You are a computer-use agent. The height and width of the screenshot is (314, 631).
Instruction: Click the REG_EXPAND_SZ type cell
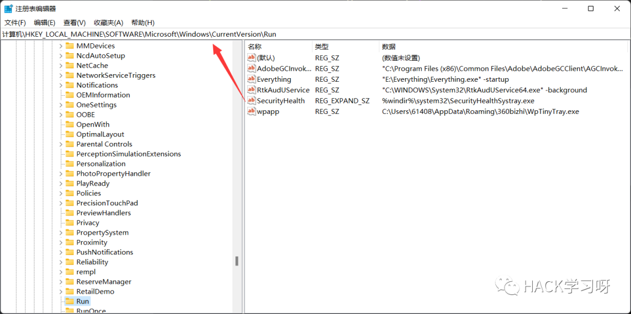coord(342,101)
